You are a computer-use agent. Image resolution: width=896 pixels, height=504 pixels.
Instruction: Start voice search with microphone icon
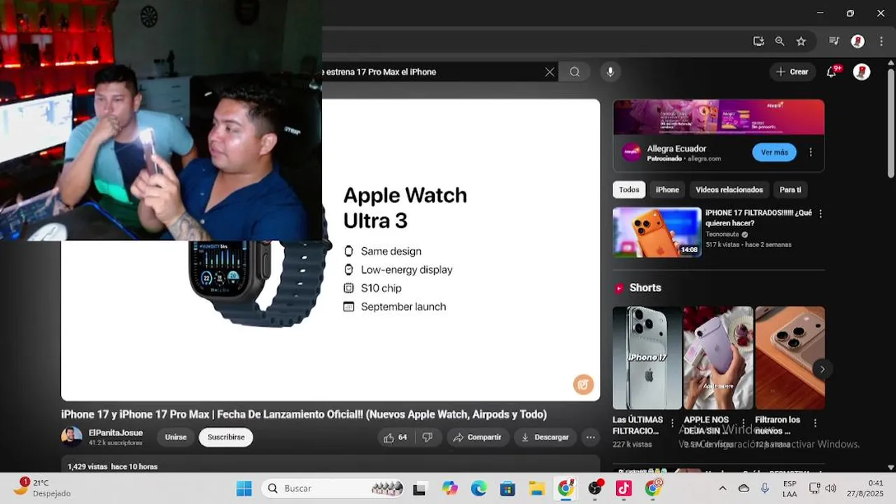[610, 71]
